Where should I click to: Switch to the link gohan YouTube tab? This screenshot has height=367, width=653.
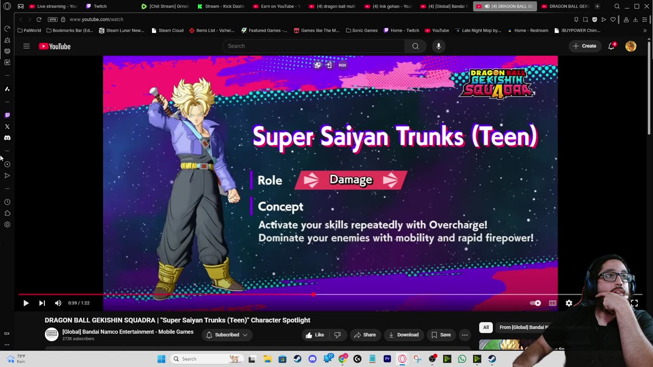388,6
